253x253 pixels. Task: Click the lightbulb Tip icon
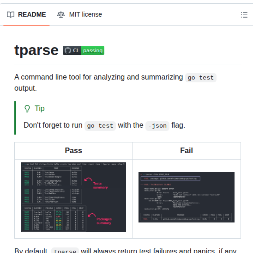[x=27, y=109]
